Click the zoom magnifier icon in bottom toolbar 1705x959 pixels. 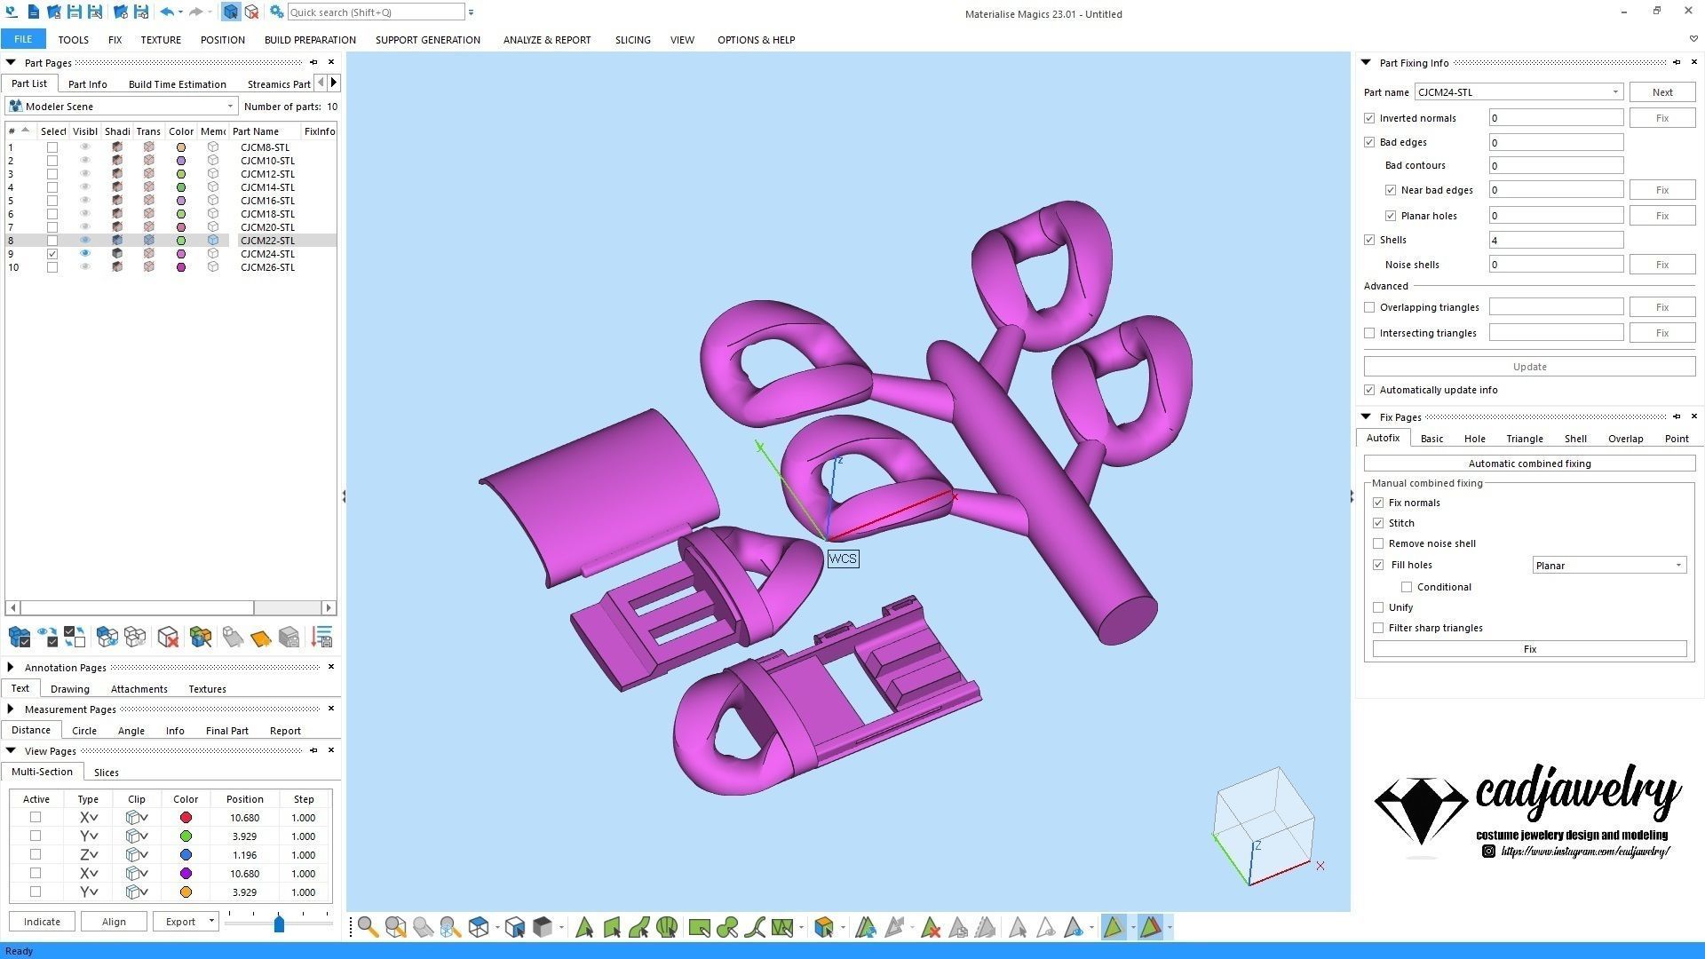(x=368, y=928)
